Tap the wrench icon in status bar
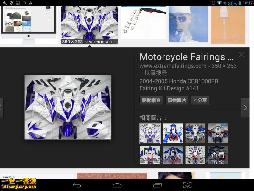Image resolution: width=254 pixels, height=191 pixels. [x=5, y=3]
